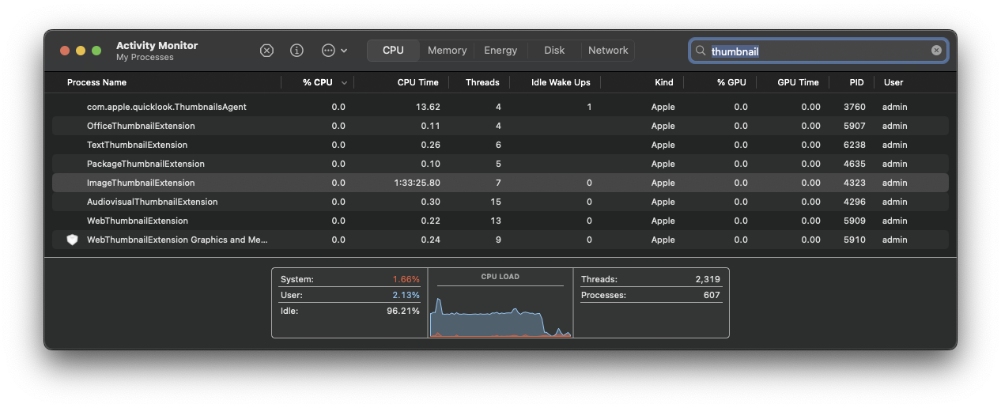The height and width of the screenshot is (408, 1001).
Task: Click the User percentage 2.13%
Action: click(x=406, y=295)
